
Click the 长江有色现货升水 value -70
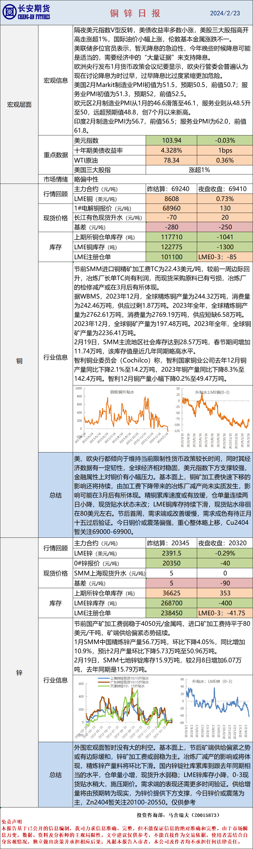pyautogui.click(x=171, y=218)
